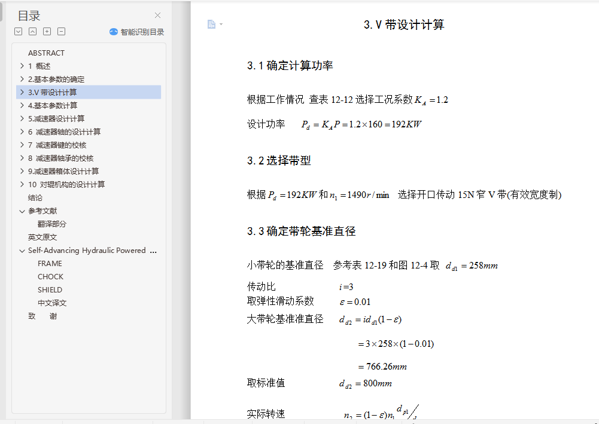Expand the 8 减速器轴承的校核 node

[x=22, y=158]
